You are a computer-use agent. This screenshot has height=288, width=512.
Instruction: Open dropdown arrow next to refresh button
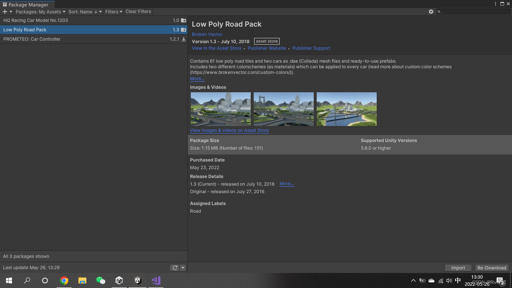(183, 268)
